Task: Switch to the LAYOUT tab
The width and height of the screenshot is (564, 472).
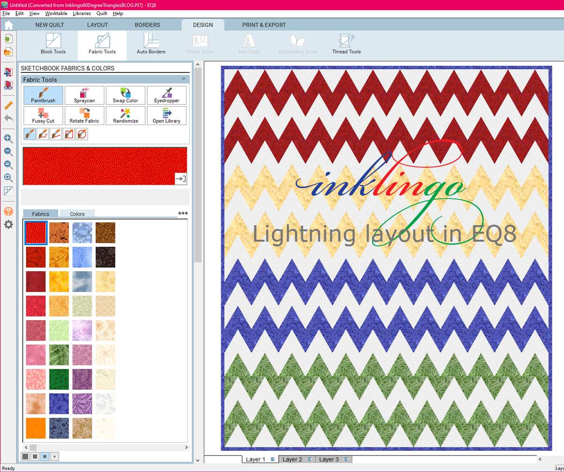Action: [97, 25]
